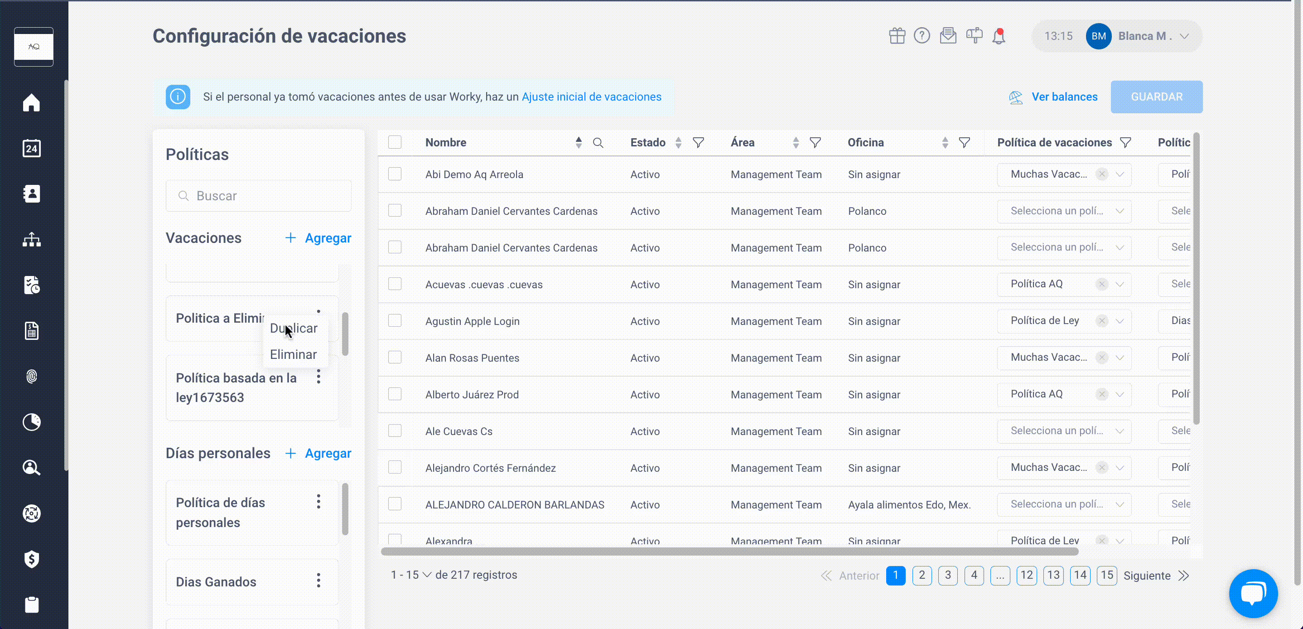Click the AQ company logo
1303x629 pixels.
(x=34, y=47)
